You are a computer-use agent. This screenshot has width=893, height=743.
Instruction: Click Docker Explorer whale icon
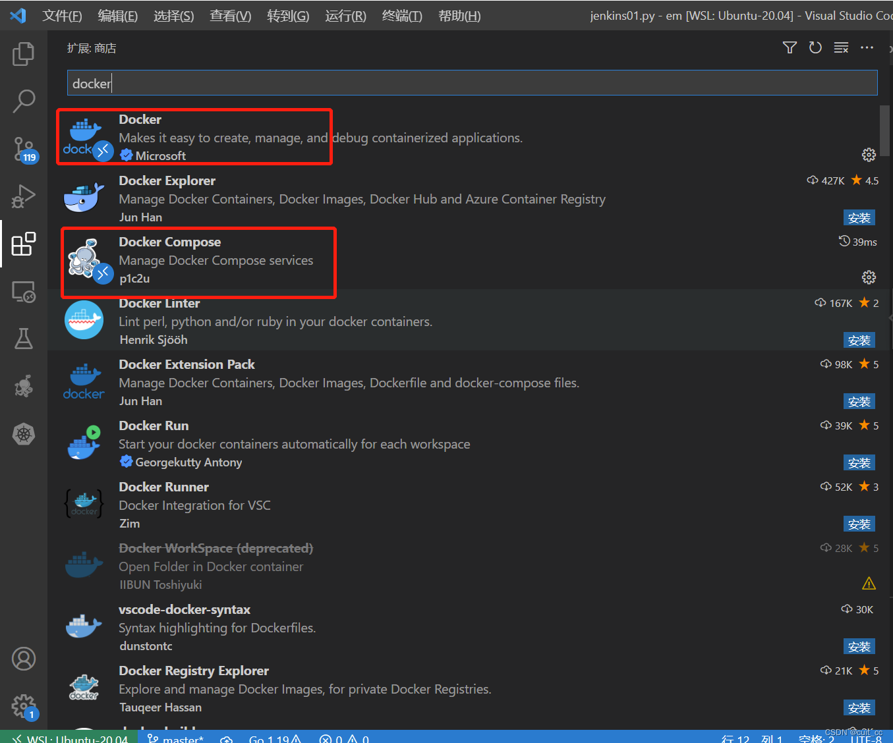click(x=84, y=198)
